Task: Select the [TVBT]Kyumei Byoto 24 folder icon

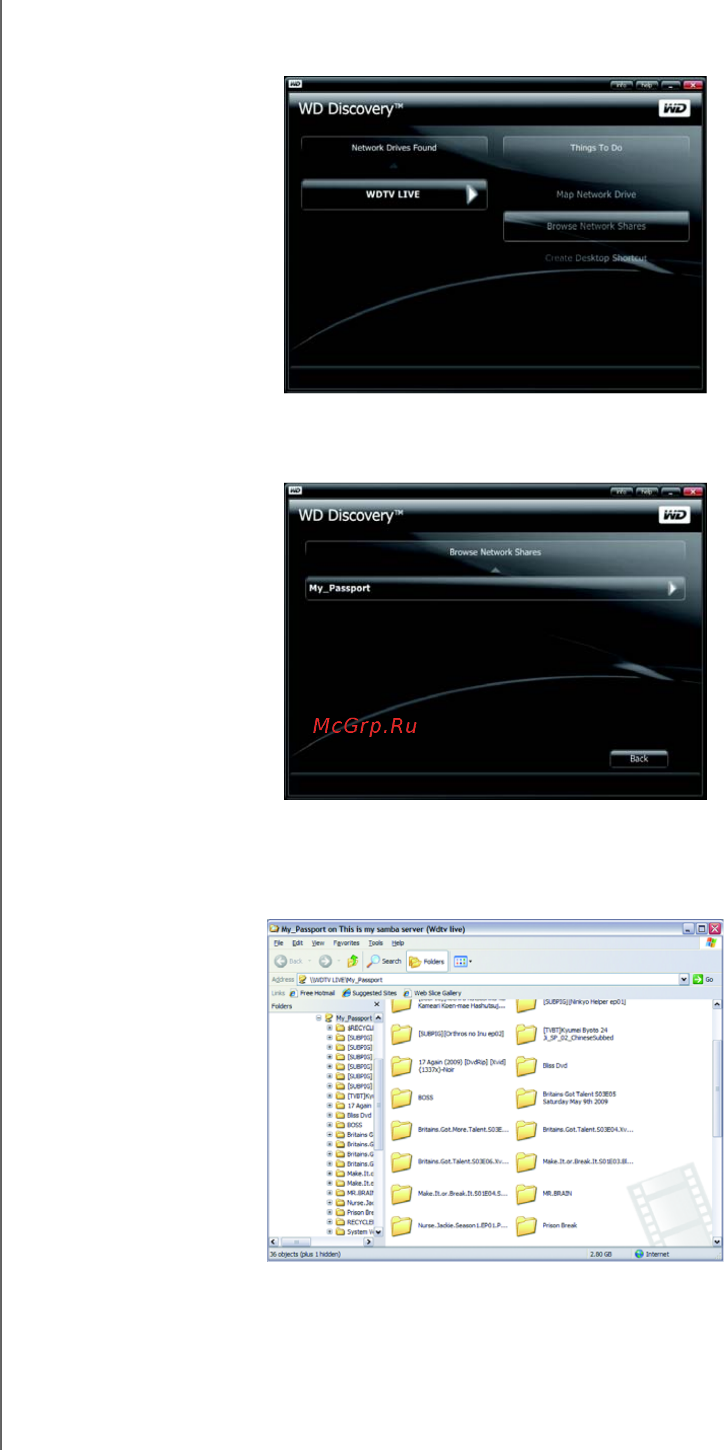Action: (526, 1034)
